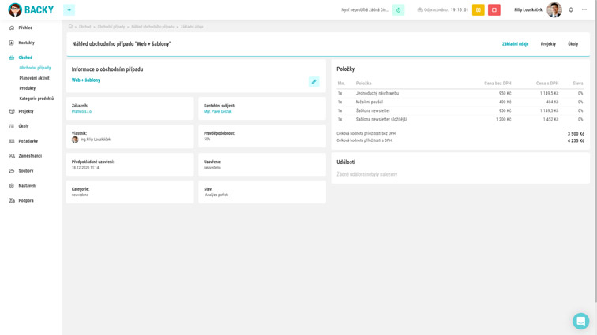597x335 pixels.
Task: Start the activity timer power icon
Action: click(x=398, y=10)
